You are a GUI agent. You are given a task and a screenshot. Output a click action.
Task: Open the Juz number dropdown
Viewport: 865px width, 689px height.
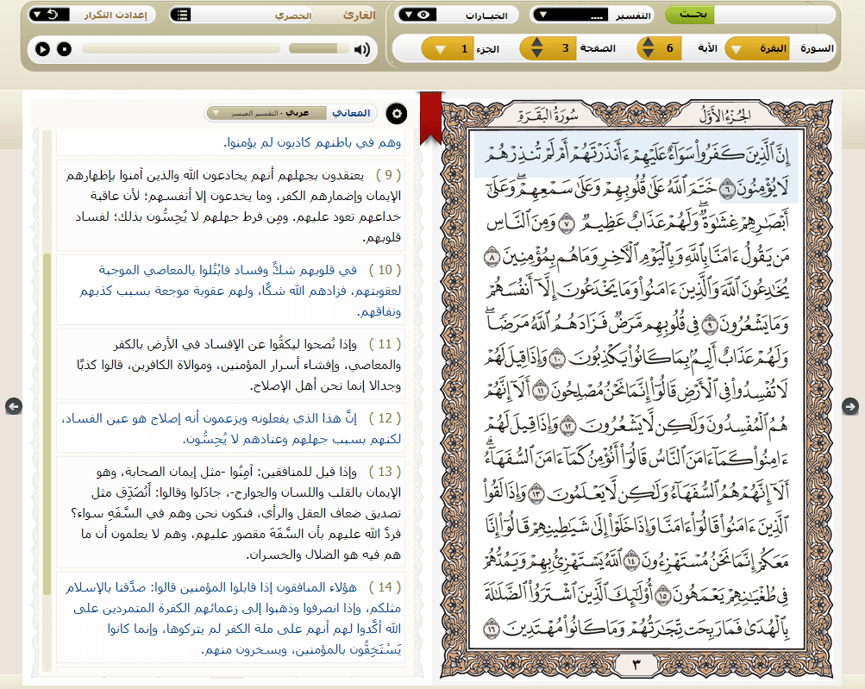[x=448, y=48]
